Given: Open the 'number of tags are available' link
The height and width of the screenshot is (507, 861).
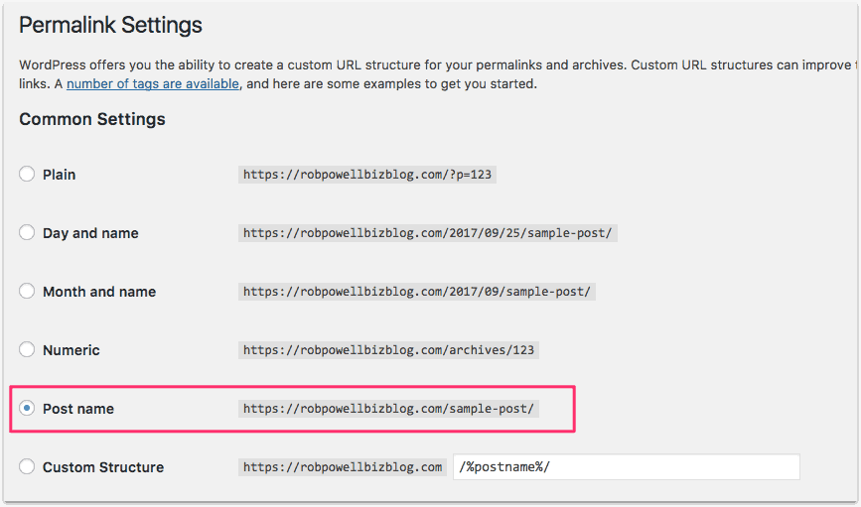Looking at the screenshot, I should pos(153,84).
